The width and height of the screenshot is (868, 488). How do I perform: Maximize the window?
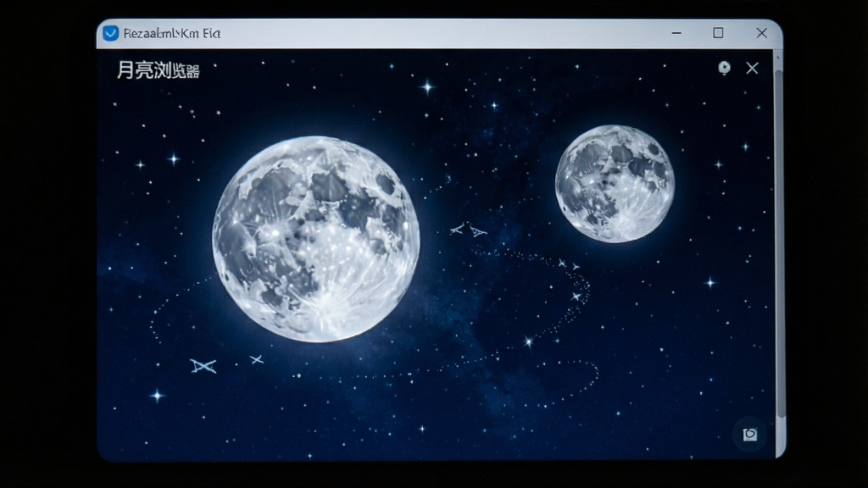pyautogui.click(x=718, y=33)
